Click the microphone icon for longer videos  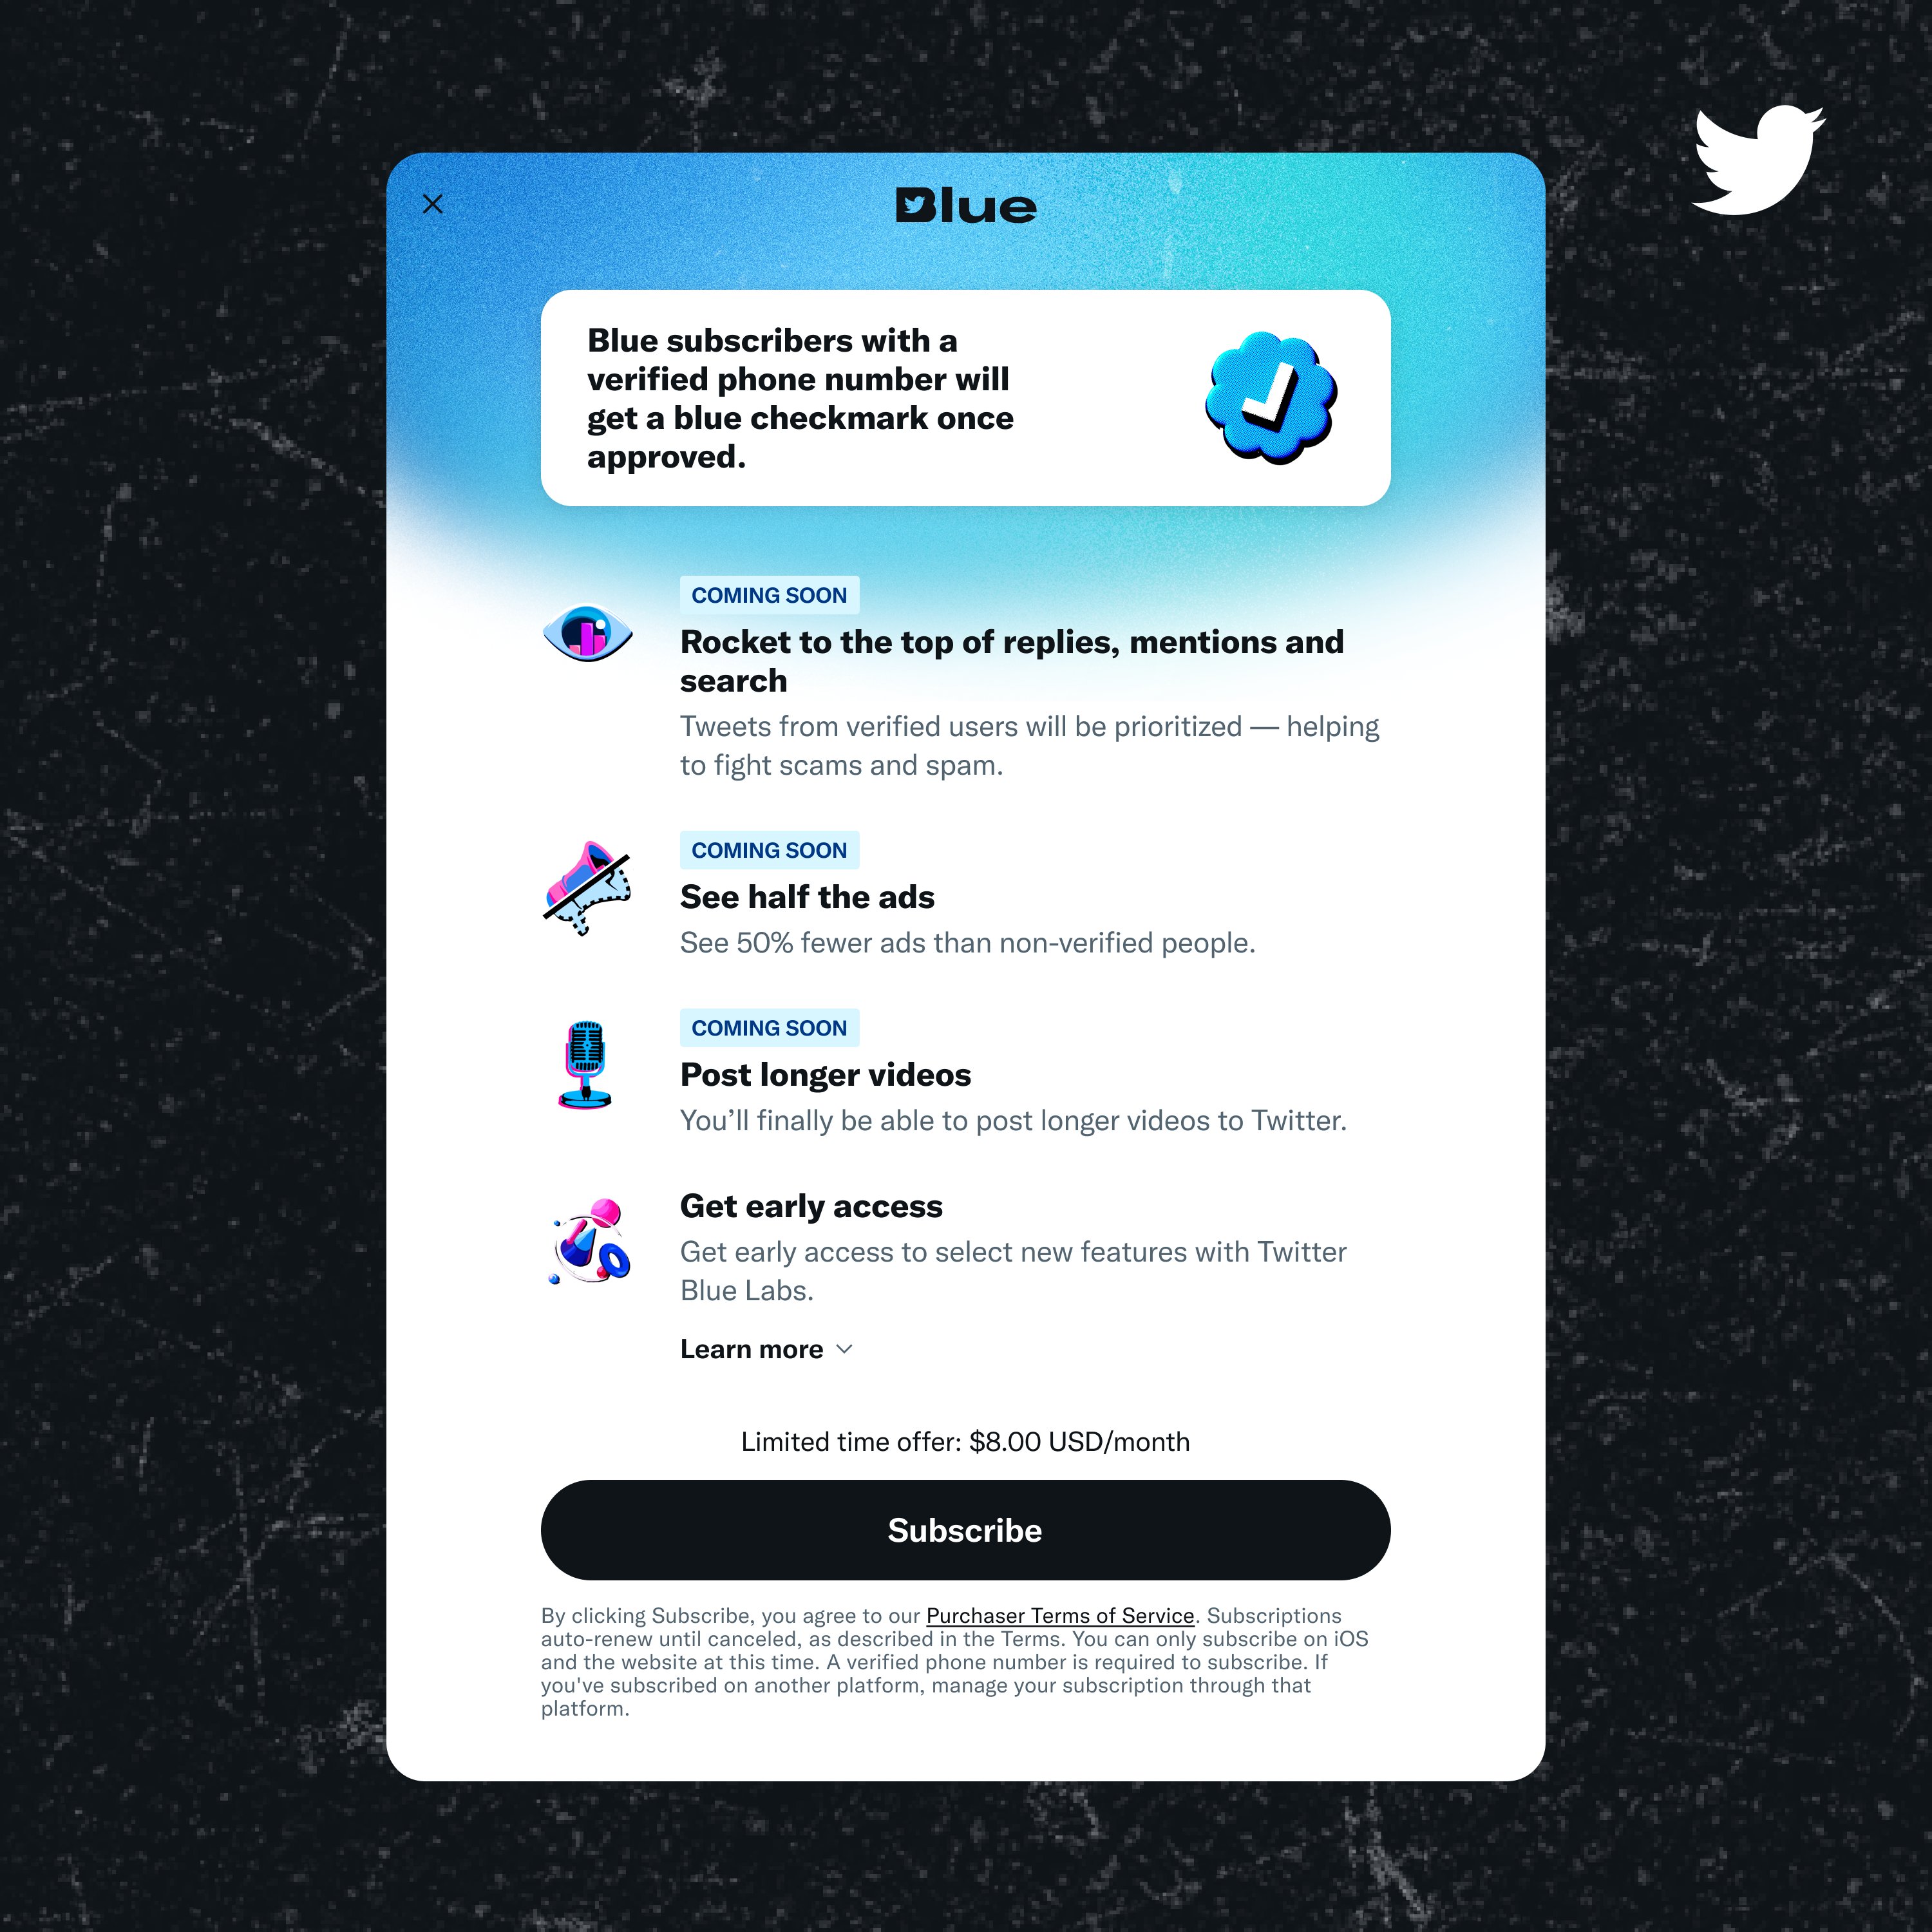tap(585, 1063)
